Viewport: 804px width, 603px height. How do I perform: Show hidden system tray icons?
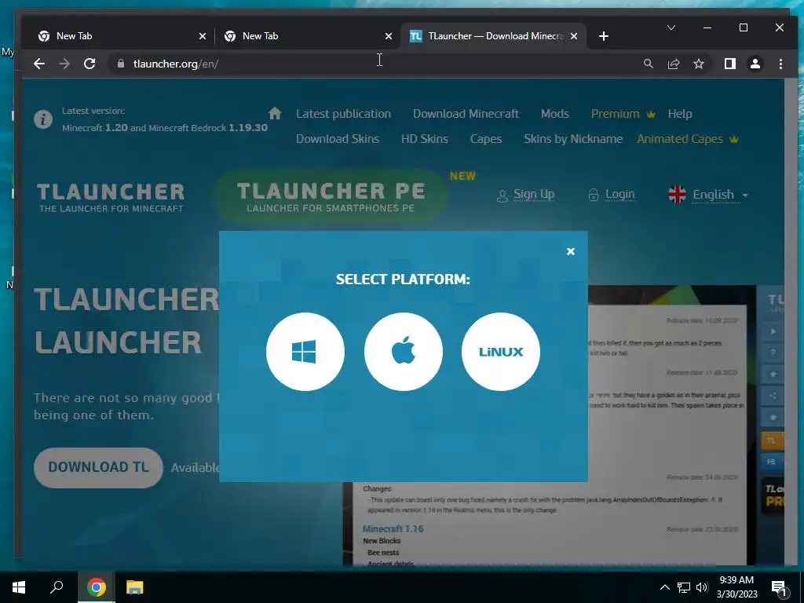point(664,587)
